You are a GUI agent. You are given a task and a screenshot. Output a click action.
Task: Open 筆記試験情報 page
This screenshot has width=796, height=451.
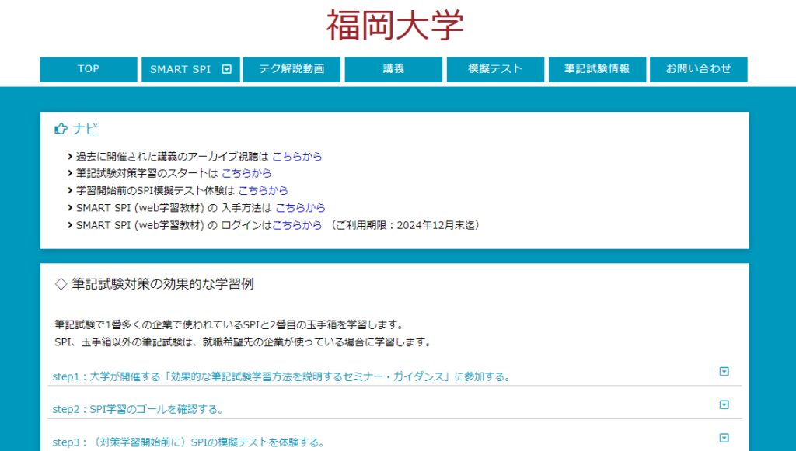pos(597,69)
